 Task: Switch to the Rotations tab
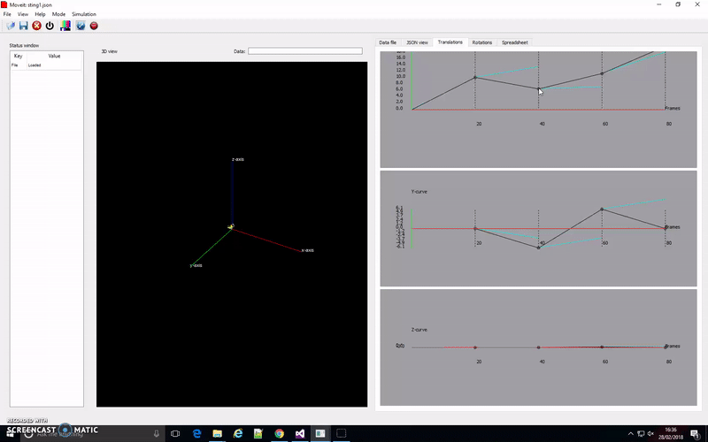[481, 42]
